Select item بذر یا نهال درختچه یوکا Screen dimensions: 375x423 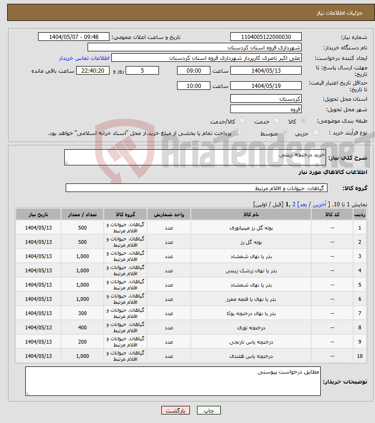251,314
